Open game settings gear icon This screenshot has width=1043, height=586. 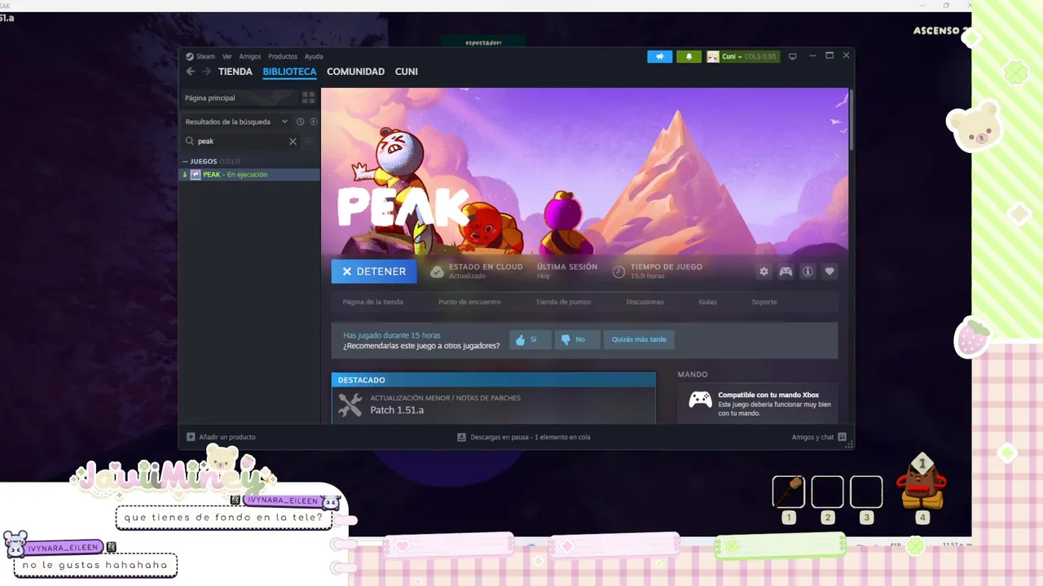pyautogui.click(x=764, y=272)
